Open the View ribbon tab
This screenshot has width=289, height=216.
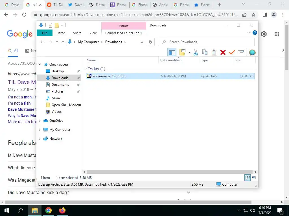click(x=93, y=33)
